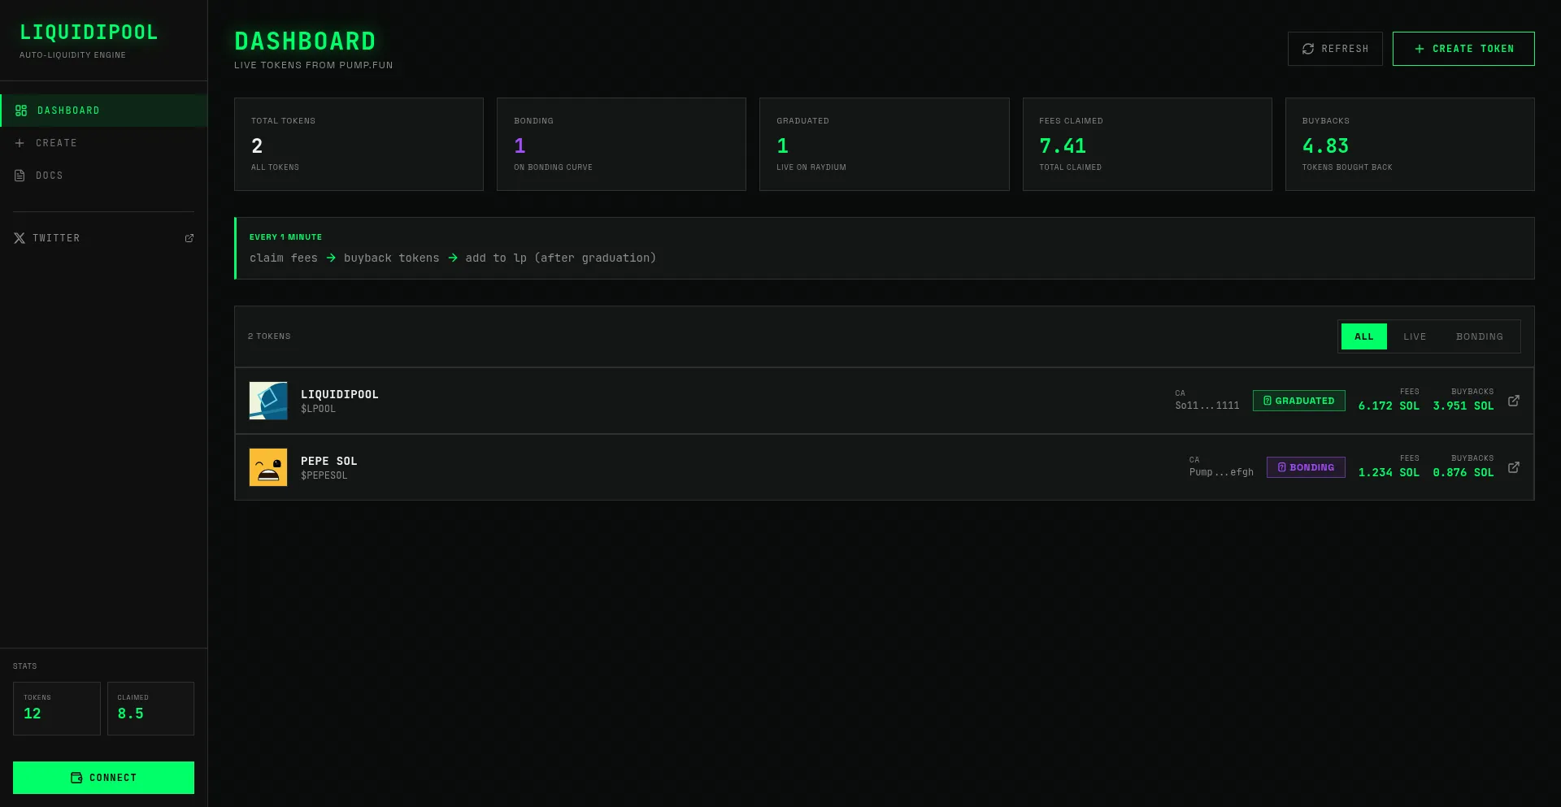Switch to the BONDING filter tab

1479,336
